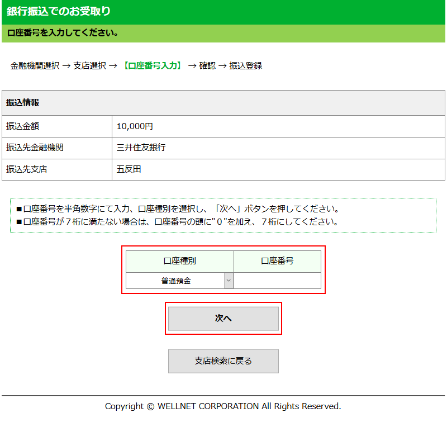Open the 普通預金 account type dropdown
This screenshot has height=422, width=447.
coord(179,281)
